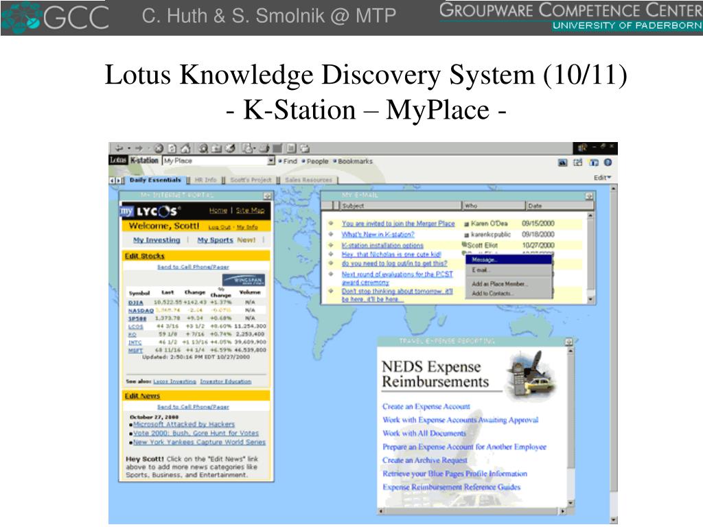Open 'You are invited to join the Merger Place' email
The image size is (703, 527).
pyautogui.click(x=398, y=224)
